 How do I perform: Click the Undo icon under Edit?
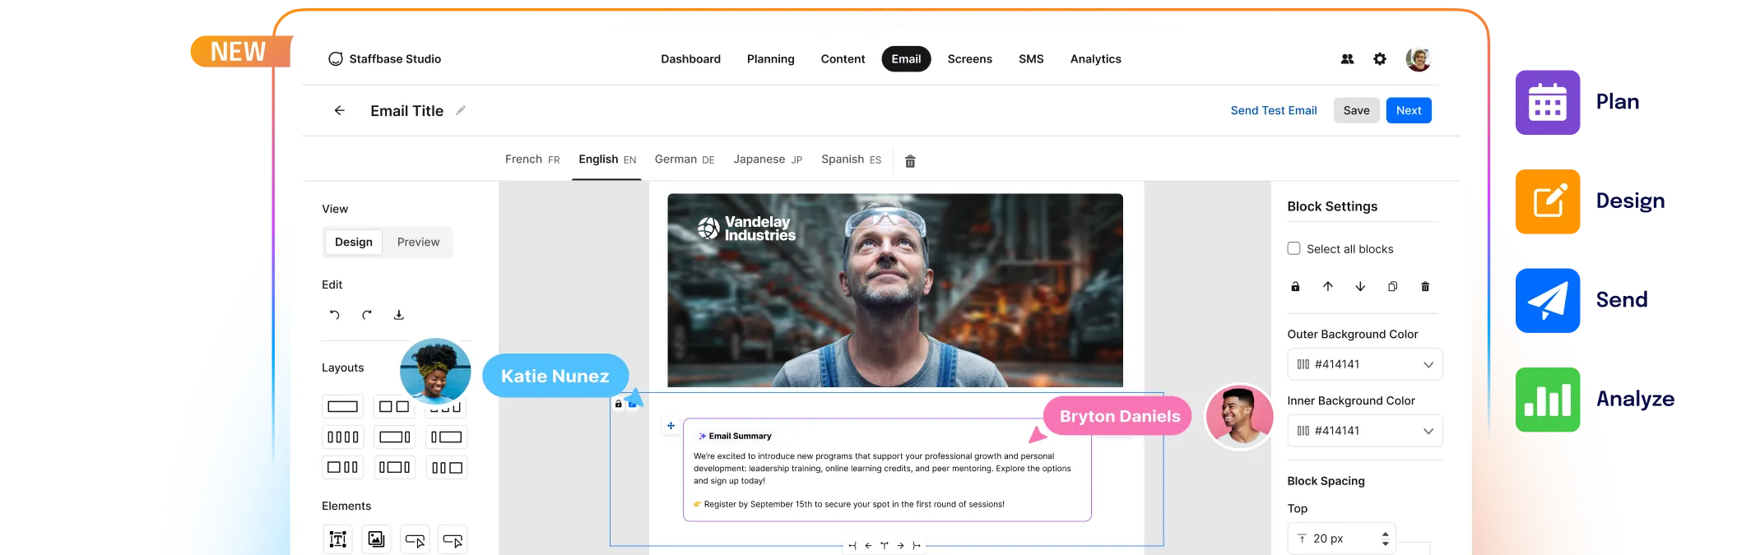coord(334,315)
